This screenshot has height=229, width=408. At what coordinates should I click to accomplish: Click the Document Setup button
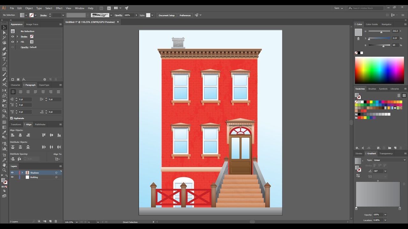167,15
